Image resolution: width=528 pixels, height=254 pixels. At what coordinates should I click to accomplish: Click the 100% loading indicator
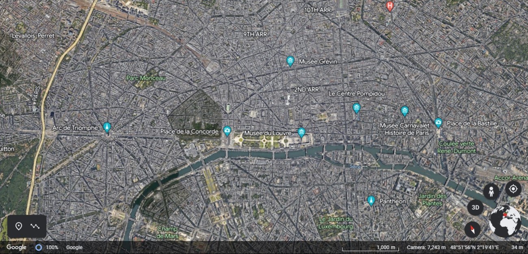tap(47, 247)
